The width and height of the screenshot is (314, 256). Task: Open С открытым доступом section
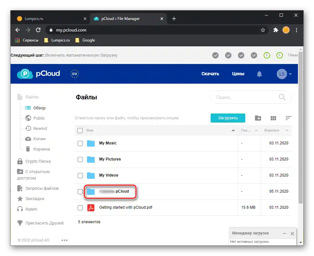pos(33,175)
